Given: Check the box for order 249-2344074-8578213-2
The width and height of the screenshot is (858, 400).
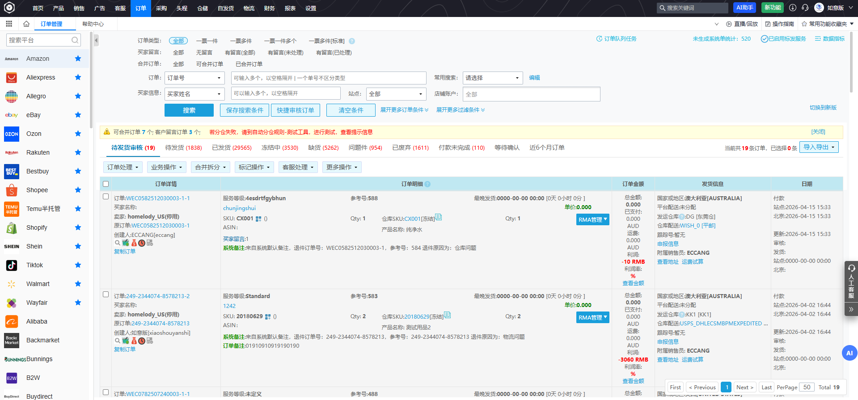Looking at the screenshot, I should point(106,295).
